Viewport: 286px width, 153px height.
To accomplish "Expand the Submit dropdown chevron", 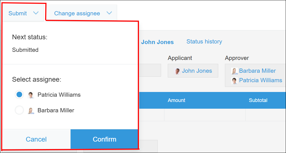I will coord(36,13).
